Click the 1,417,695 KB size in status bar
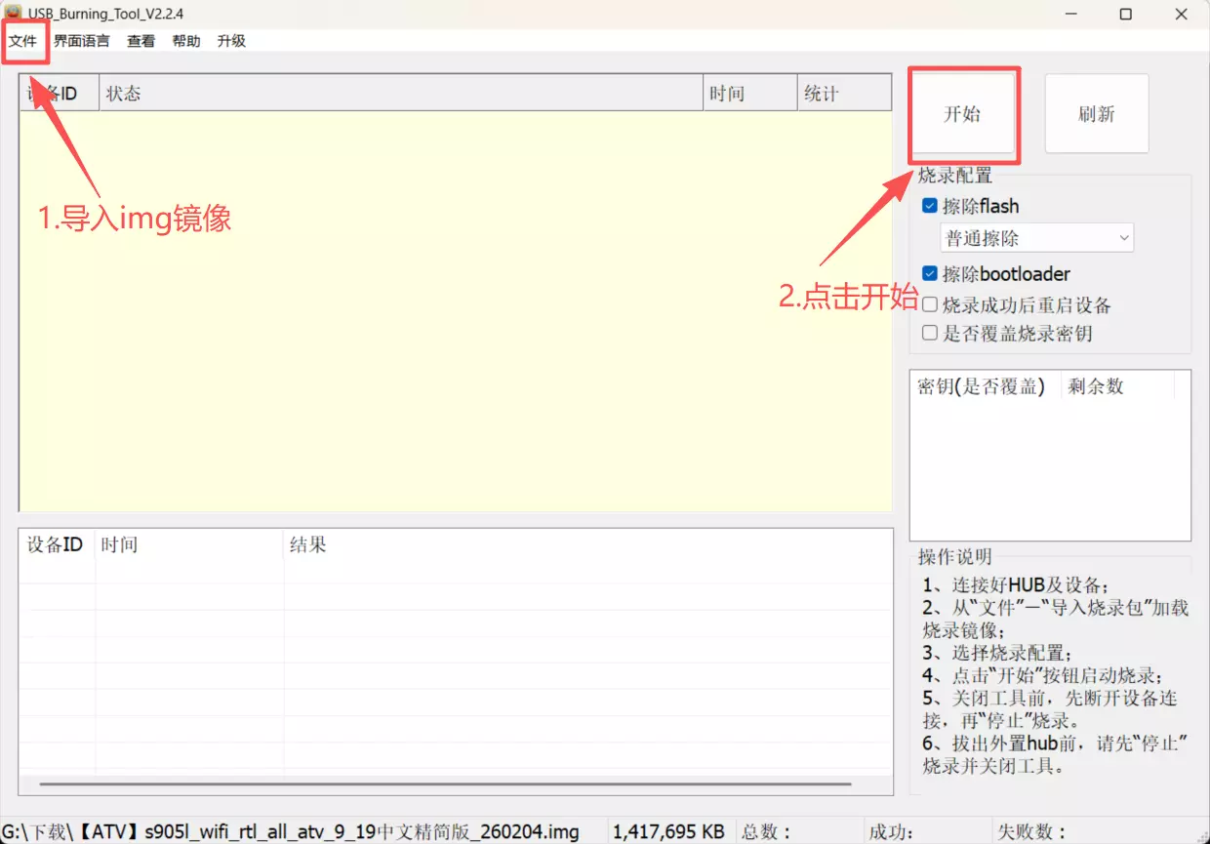This screenshot has width=1210, height=844. pos(668,832)
